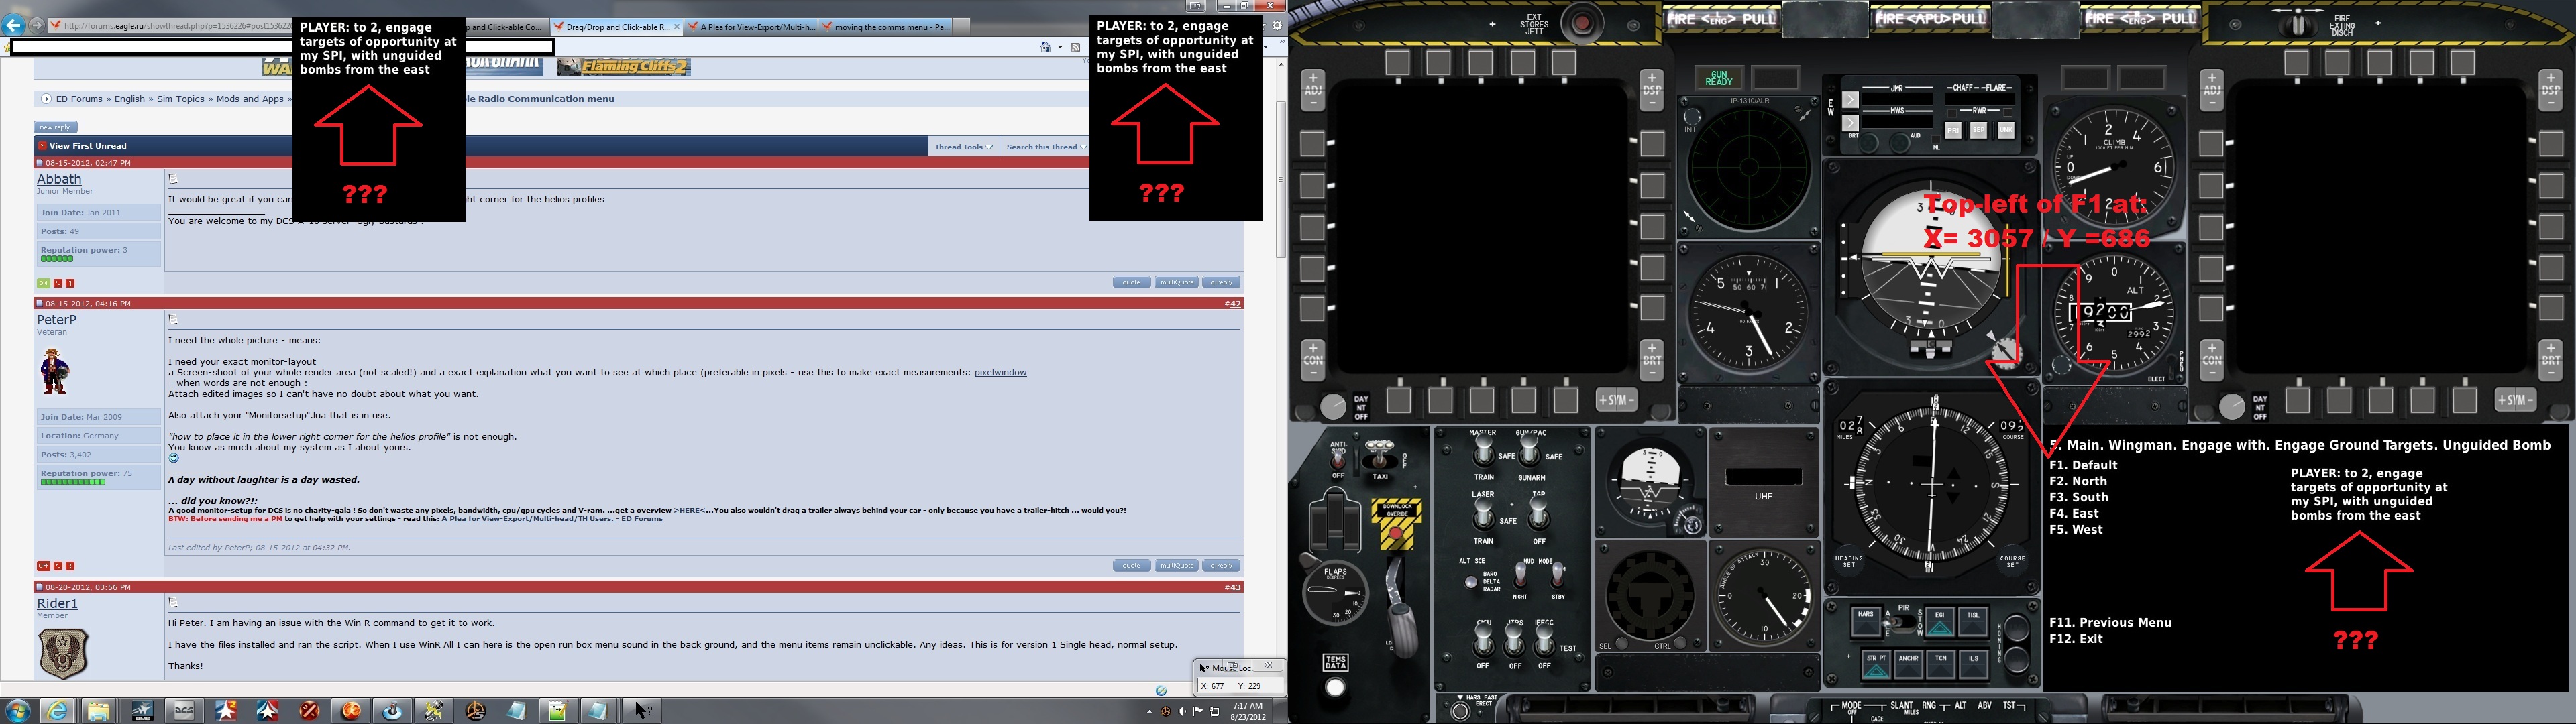Flip the TAXI landing lights switch
This screenshot has height=724, width=2576.
(1380, 454)
